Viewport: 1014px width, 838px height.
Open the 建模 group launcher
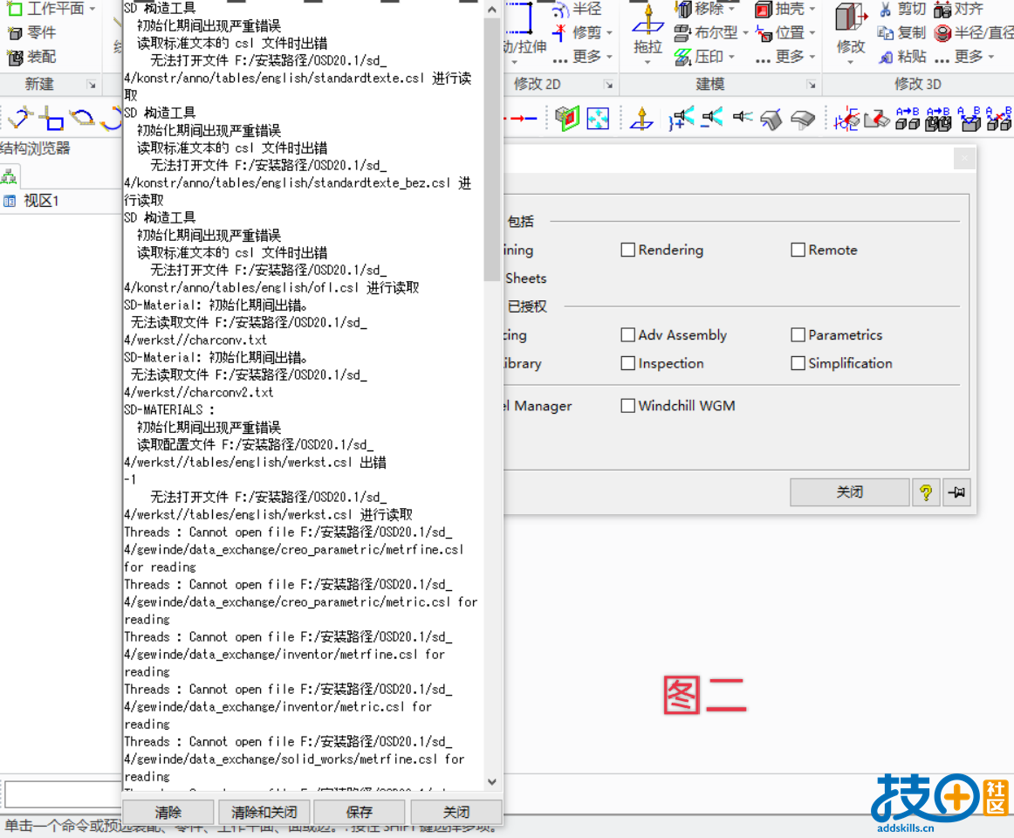[x=811, y=85]
